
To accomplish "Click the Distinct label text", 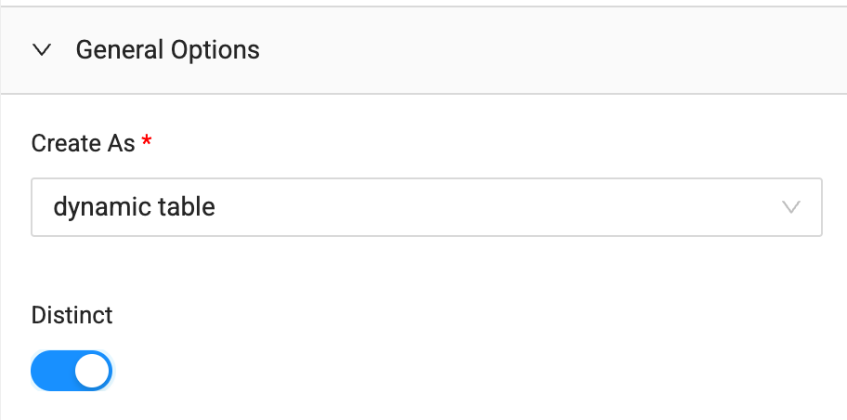I will (x=72, y=315).
